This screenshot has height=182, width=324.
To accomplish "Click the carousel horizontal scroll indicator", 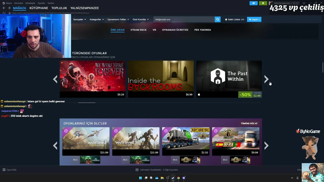I will (87, 103).
